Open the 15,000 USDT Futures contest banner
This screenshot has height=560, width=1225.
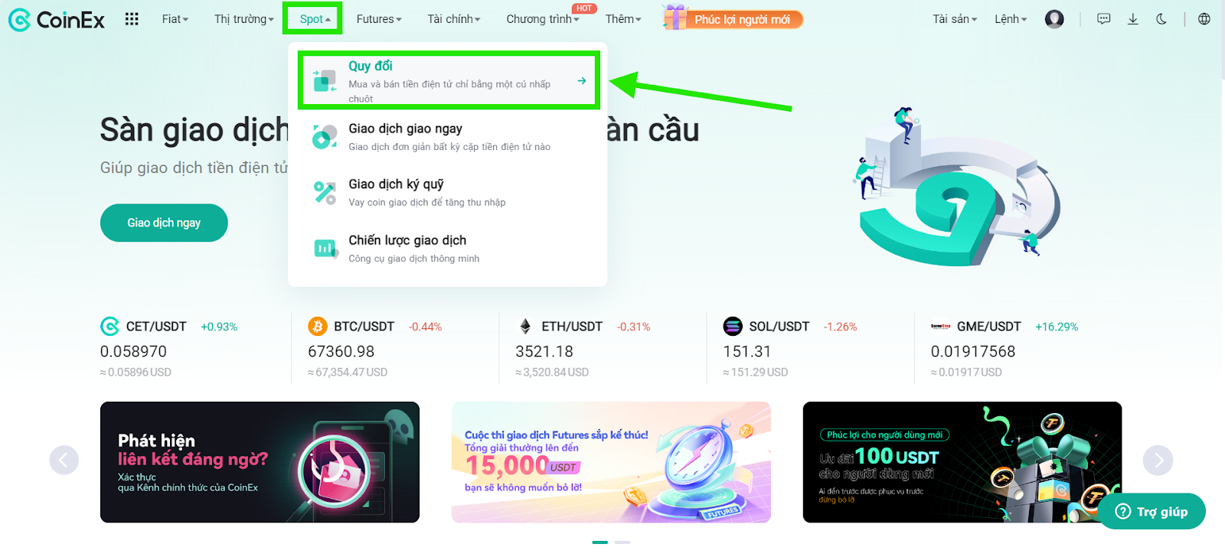pyautogui.click(x=611, y=462)
